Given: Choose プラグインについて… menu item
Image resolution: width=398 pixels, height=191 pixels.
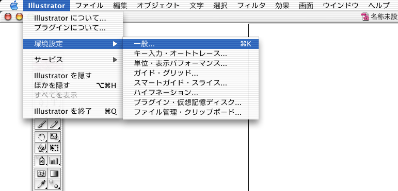Looking at the screenshot, I should 73,28.
